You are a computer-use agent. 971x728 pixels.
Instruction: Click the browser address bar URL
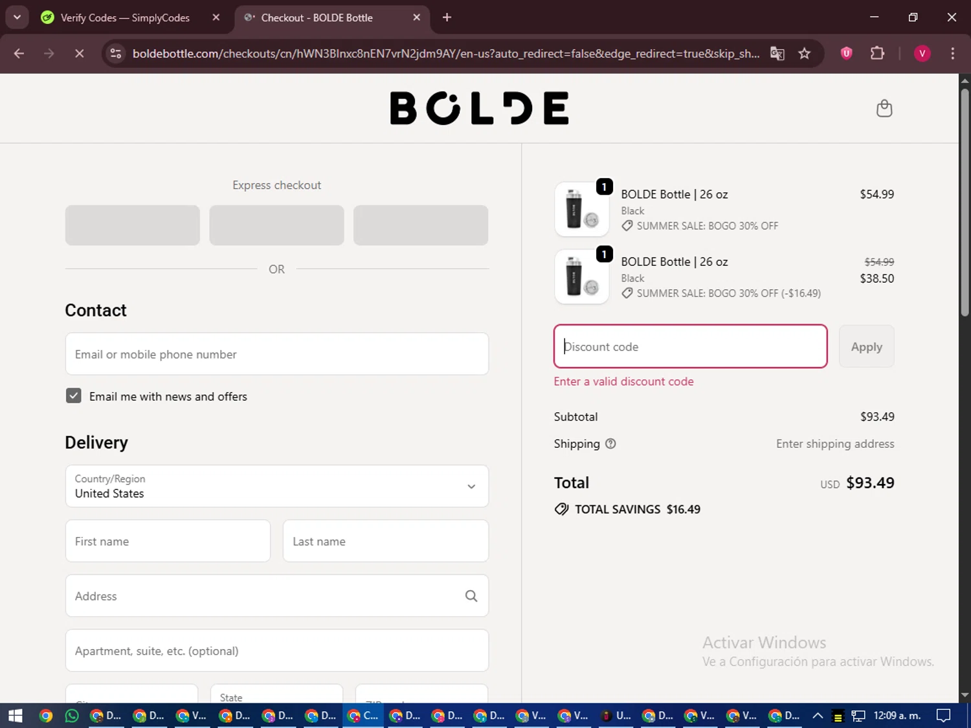[445, 54]
